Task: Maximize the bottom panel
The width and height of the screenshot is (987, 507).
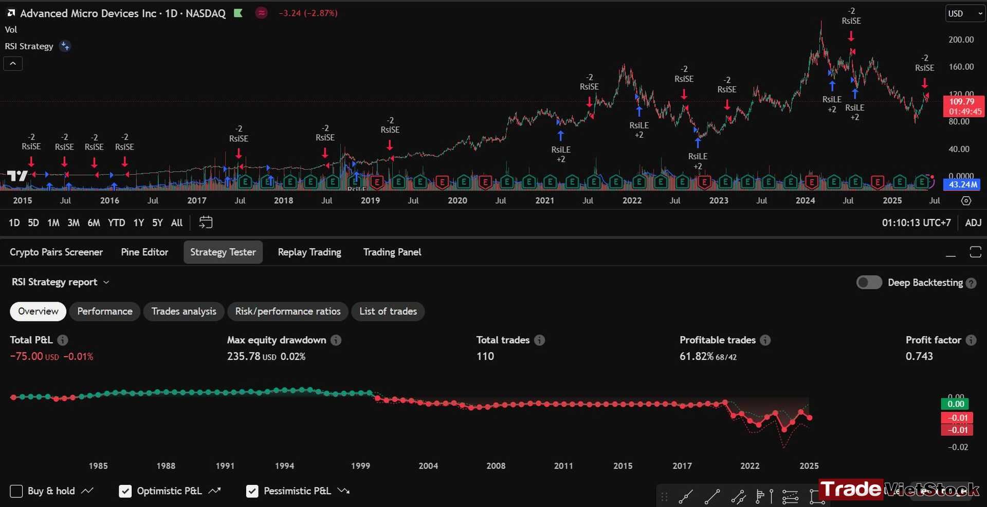Action: [x=975, y=252]
